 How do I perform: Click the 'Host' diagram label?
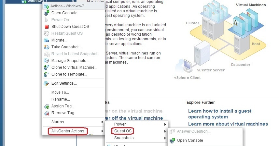(256, 44)
